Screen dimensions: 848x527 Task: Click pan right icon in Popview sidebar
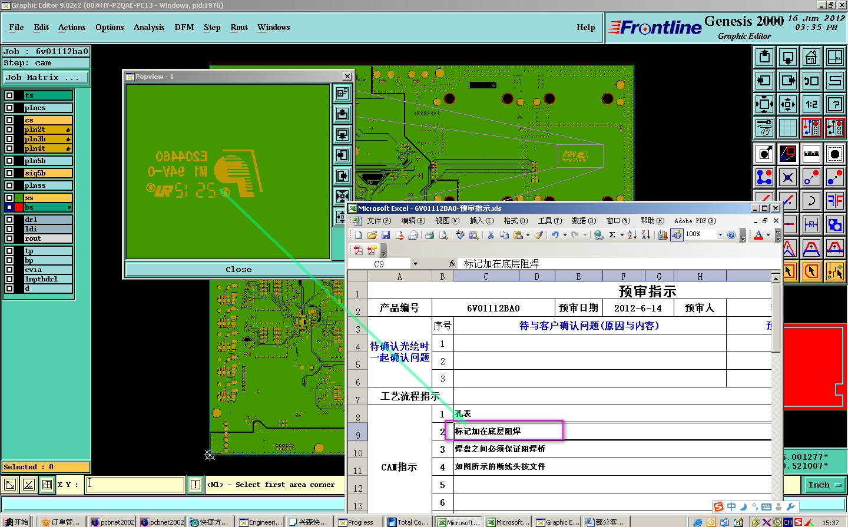coord(342,175)
